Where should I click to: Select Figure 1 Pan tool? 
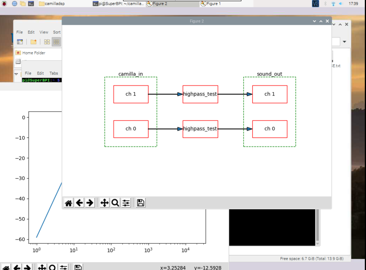pyautogui.click(x=42, y=267)
